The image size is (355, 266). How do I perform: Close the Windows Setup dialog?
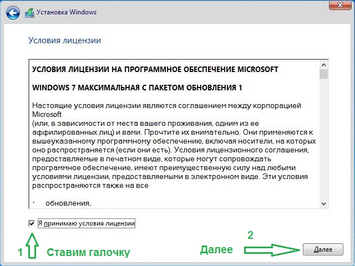(340, 5)
